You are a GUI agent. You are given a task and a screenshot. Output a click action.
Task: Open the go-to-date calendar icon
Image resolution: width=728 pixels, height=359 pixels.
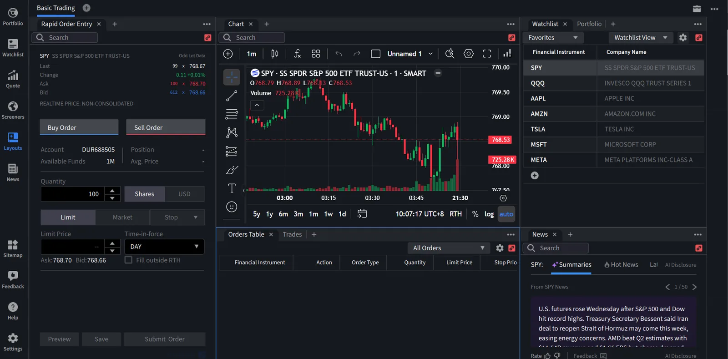(362, 214)
